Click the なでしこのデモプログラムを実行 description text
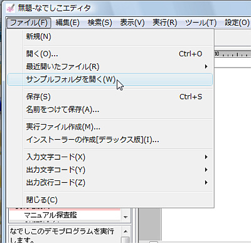Image resolution: width=251 pixels, height=243 pixels. coord(62,231)
